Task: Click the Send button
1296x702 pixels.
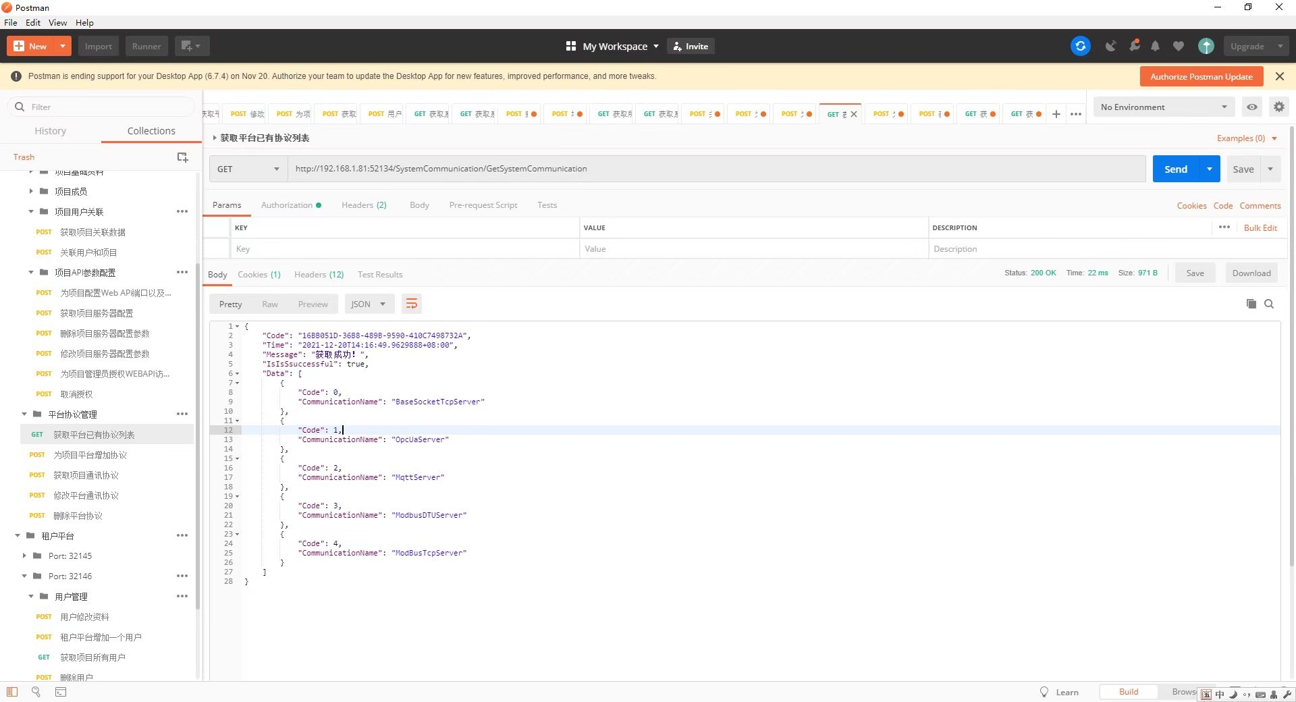Action: pos(1176,169)
